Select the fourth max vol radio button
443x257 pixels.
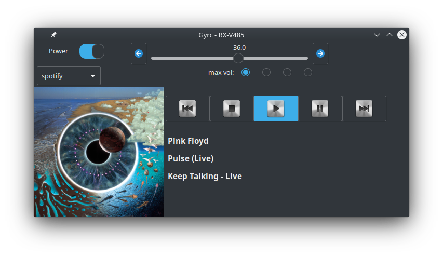pyautogui.click(x=307, y=72)
